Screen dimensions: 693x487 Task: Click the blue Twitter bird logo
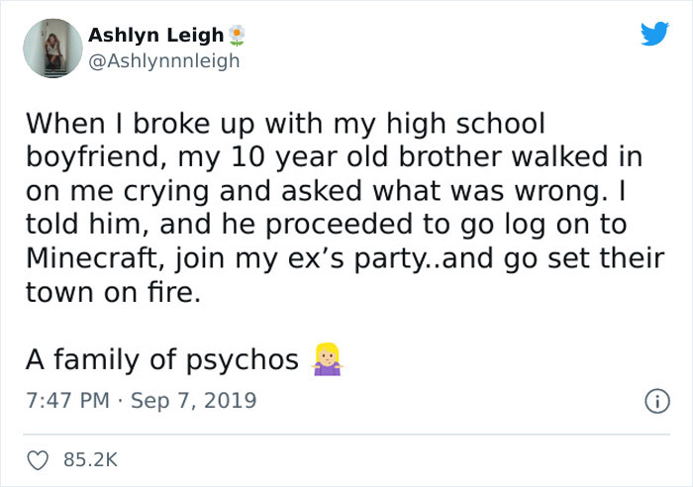click(654, 34)
